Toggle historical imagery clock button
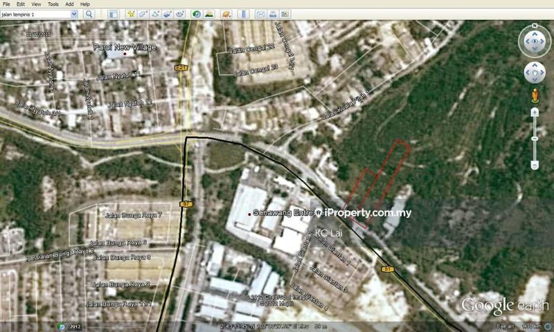Viewport: 554px width, 332px height. pyautogui.click(x=197, y=14)
